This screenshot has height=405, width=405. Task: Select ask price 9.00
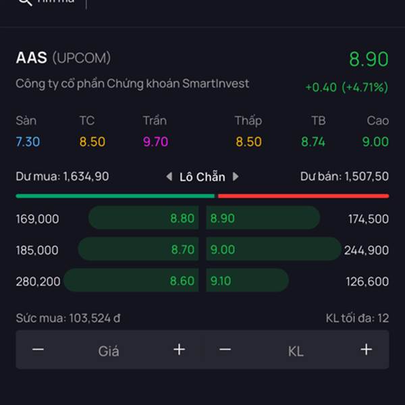point(223,250)
